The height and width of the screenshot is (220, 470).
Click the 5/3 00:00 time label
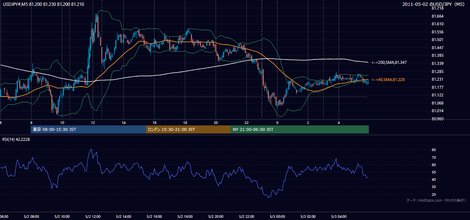277,217
